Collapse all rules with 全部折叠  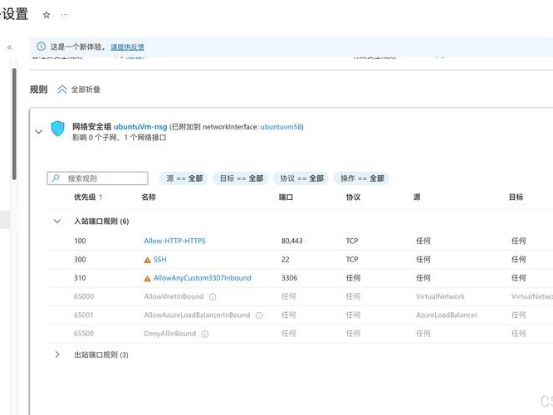tap(79, 90)
